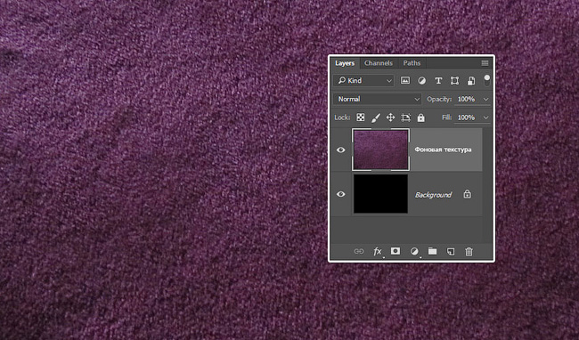The height and width of the screenshot is (340, 579).
Task: Open the Kind filter dropdown
Action: click(363, 80)
